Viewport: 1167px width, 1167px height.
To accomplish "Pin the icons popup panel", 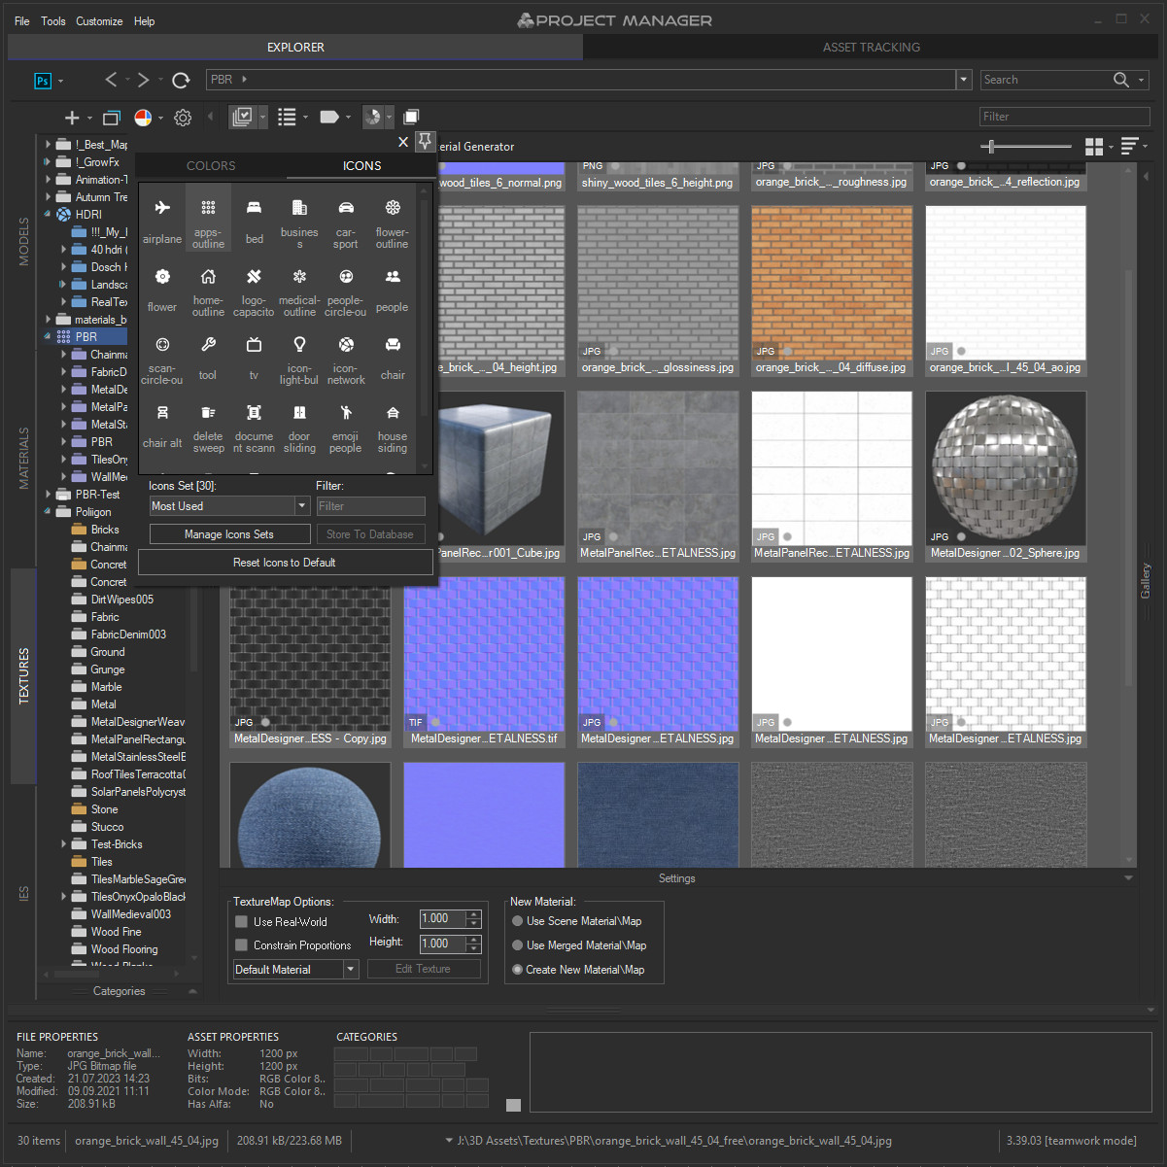I will (x=425, y=142).
